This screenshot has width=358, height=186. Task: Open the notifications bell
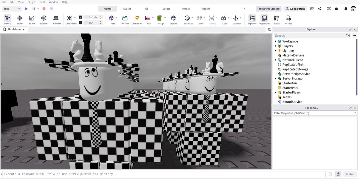(346, 9)
